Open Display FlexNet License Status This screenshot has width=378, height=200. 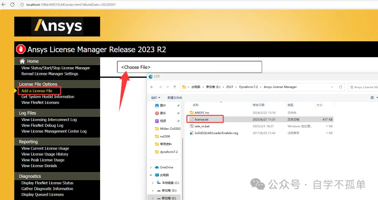pyautogui.click(x=47, y=183)
